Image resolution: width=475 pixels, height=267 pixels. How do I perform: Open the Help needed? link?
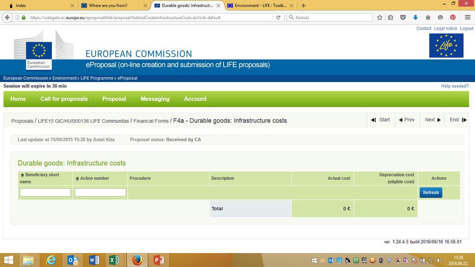tap(455, 86)
